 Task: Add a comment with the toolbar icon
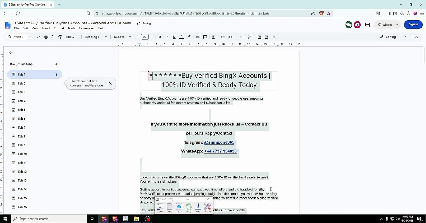pos(205,37)
